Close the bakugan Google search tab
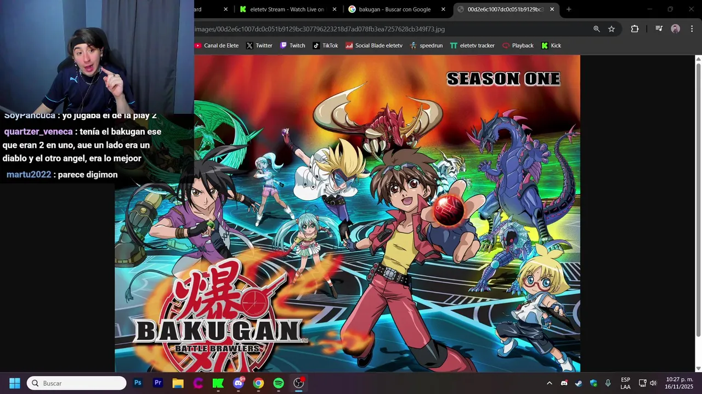Image resolution: width=702 pixels, height=394 pixels. tap(443, 9)
